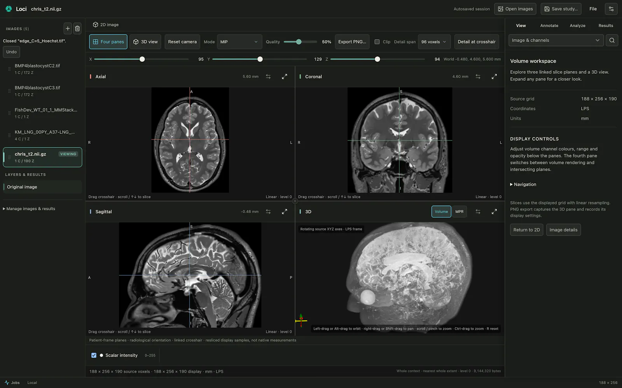Open the settings sliders icon top right

click(611, 9)
